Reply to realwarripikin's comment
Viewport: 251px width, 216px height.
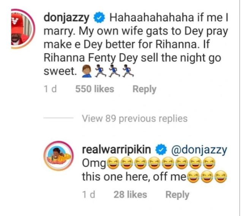tap(177, 195)
